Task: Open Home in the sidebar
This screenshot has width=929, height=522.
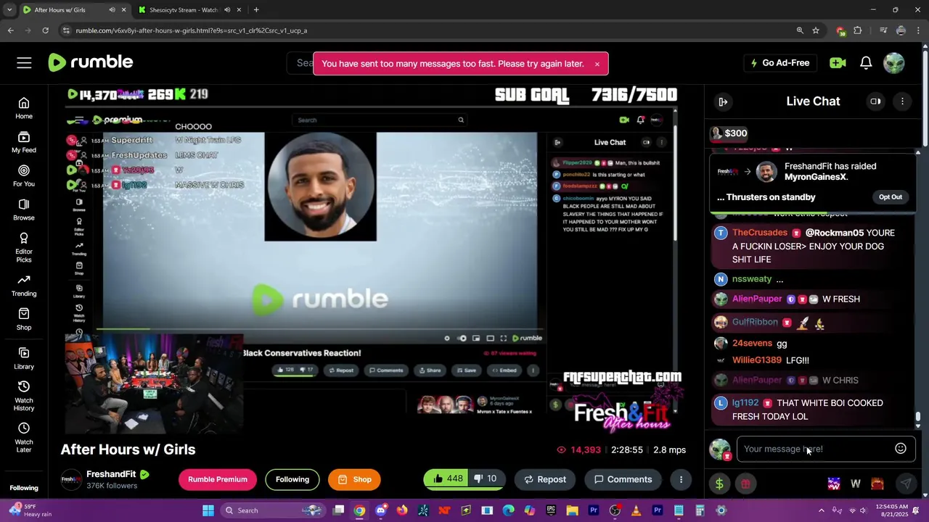Action: point(24,108)
